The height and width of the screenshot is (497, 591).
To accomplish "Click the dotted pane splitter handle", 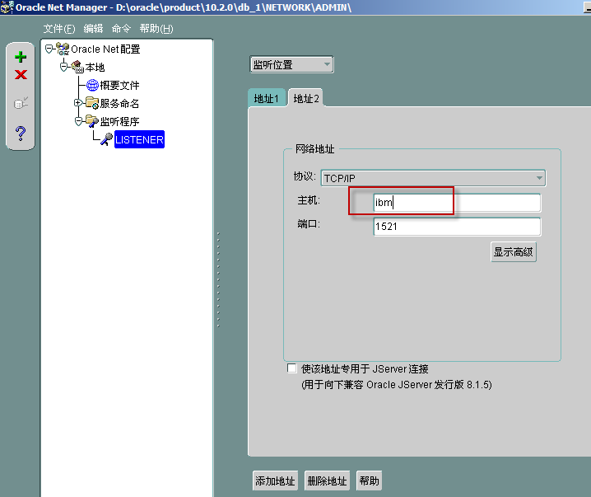I will (219, 279).
